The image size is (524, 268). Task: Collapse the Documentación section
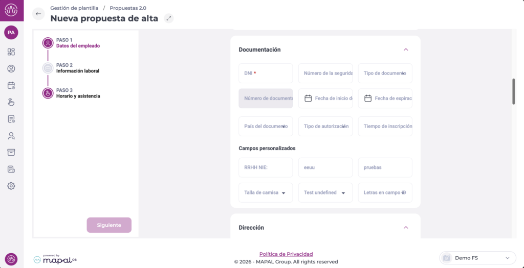click(x=406, y=50)
